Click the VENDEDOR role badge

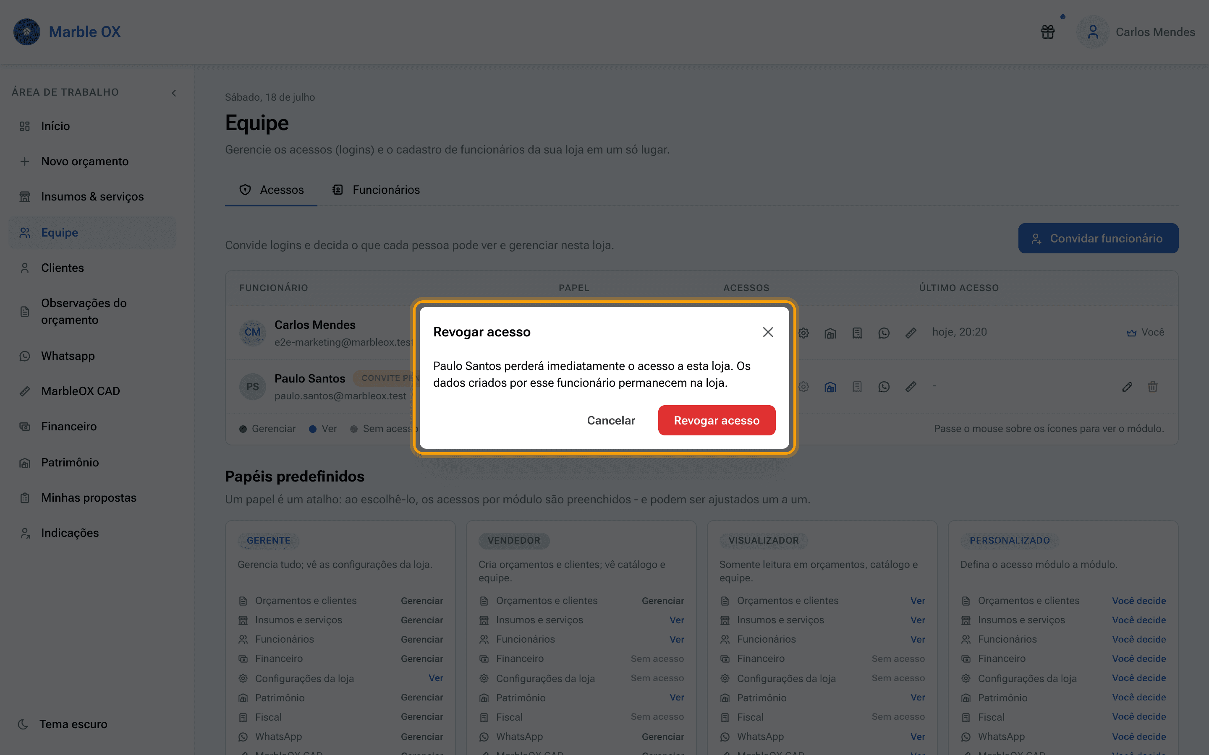click(x=513, y=540)
